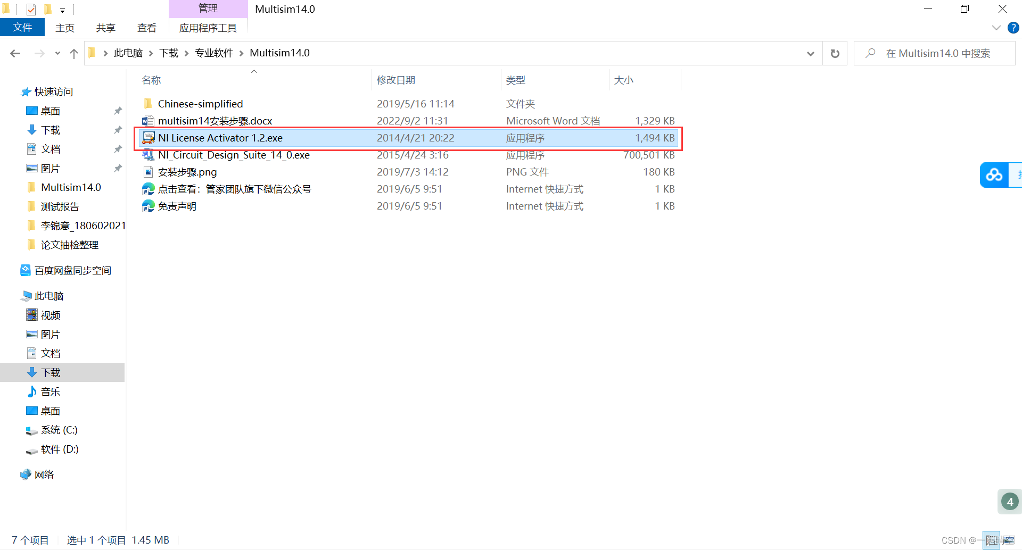This screenshot has height=550, width=1022.
Task: Click the 2014/4/21 20:22 date cell
Action: click(x=416, y=138)
